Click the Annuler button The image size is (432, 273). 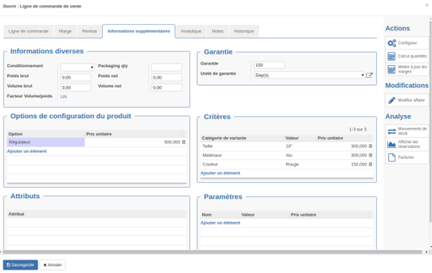[x=53, y=265]
